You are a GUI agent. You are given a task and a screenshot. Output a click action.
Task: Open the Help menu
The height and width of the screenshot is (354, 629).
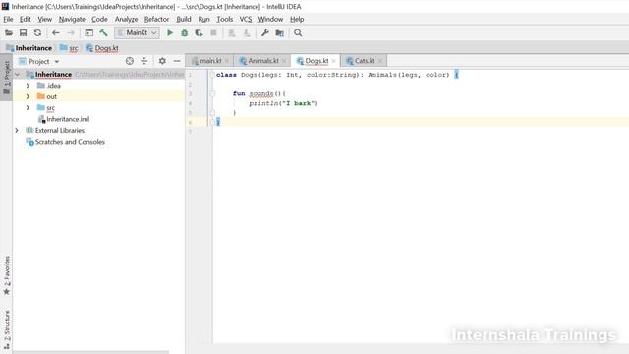click(x=297, y=19)
